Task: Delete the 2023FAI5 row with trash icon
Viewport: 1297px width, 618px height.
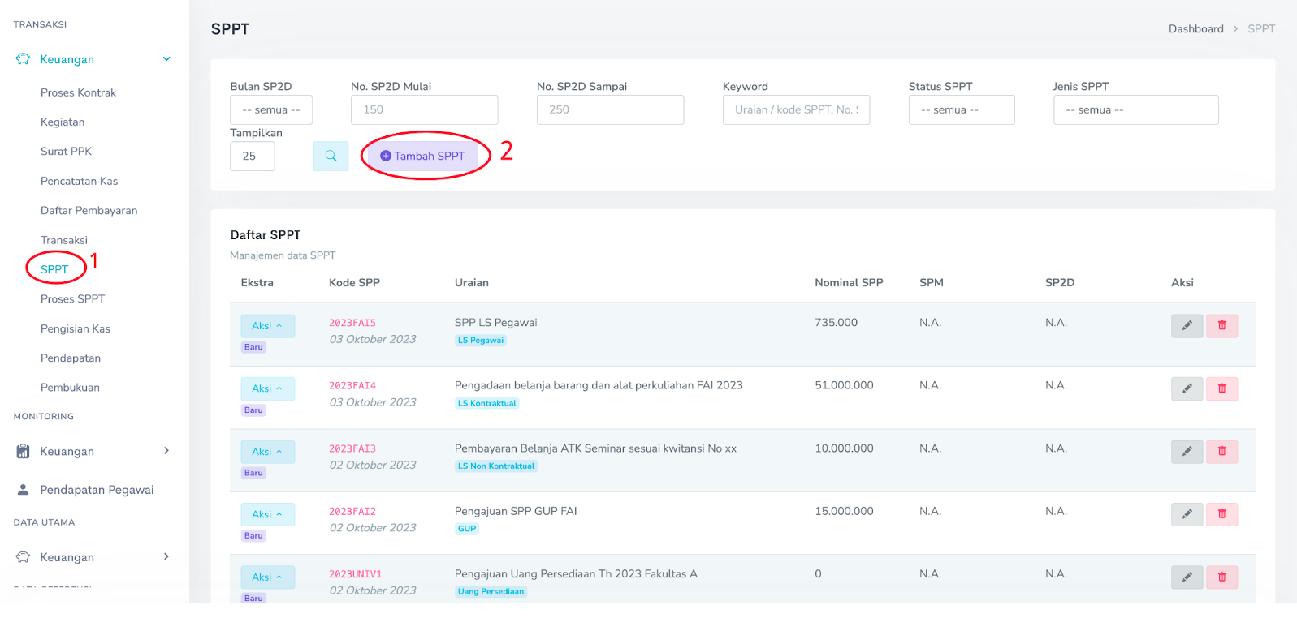Action: click(1221, 326)
